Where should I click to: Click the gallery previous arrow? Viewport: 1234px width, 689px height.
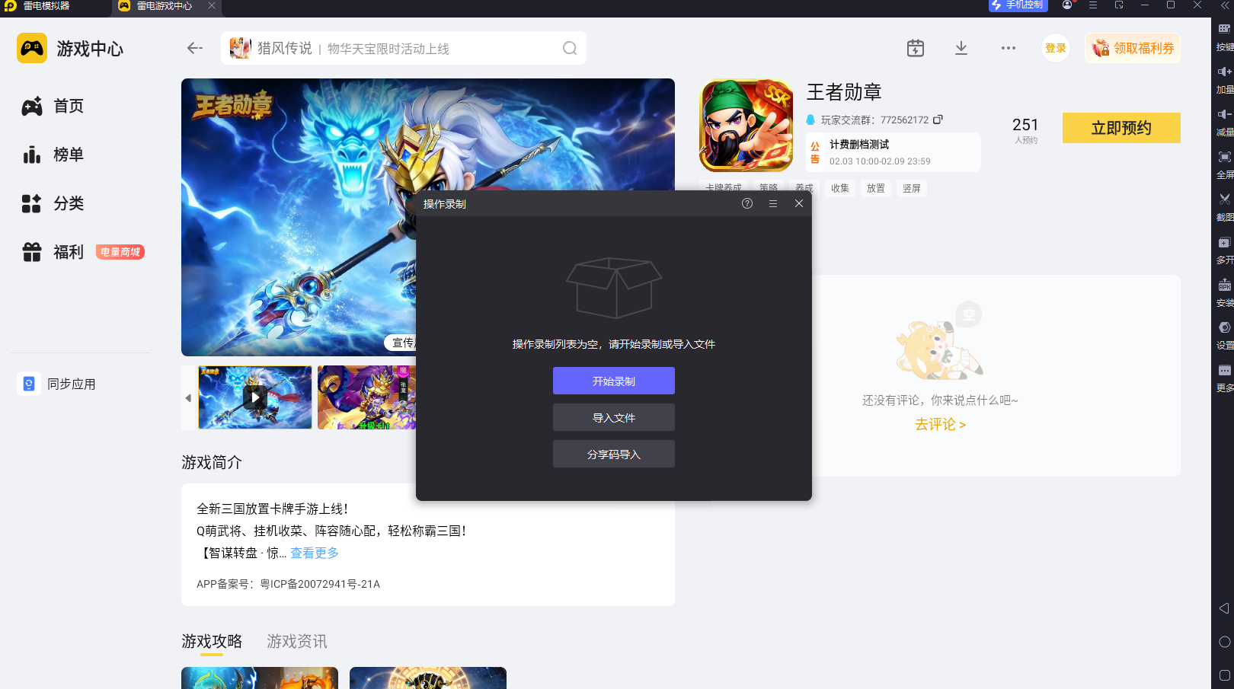(x=188, y=397)
